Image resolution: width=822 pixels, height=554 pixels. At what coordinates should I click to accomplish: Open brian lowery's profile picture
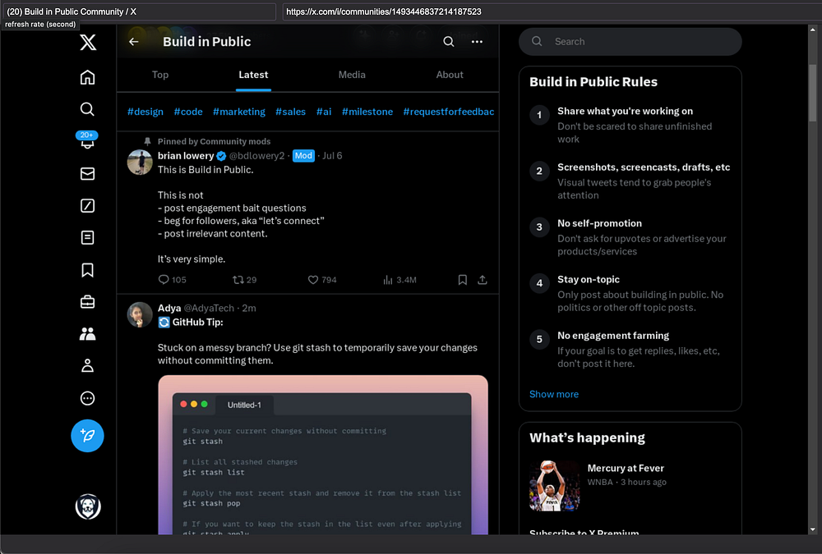[x=140, y=163]
